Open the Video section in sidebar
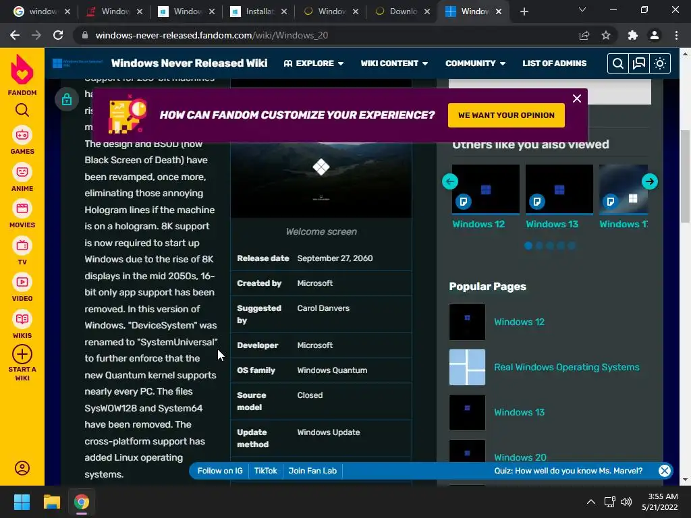Viewport: 691px width, 518px height. tap(22, 288)
